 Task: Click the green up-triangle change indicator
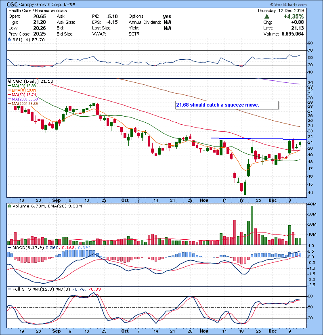266,17
